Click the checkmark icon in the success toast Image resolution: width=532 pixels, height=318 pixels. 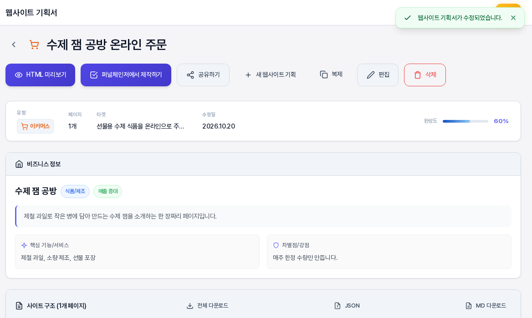(x=408, y=18)
